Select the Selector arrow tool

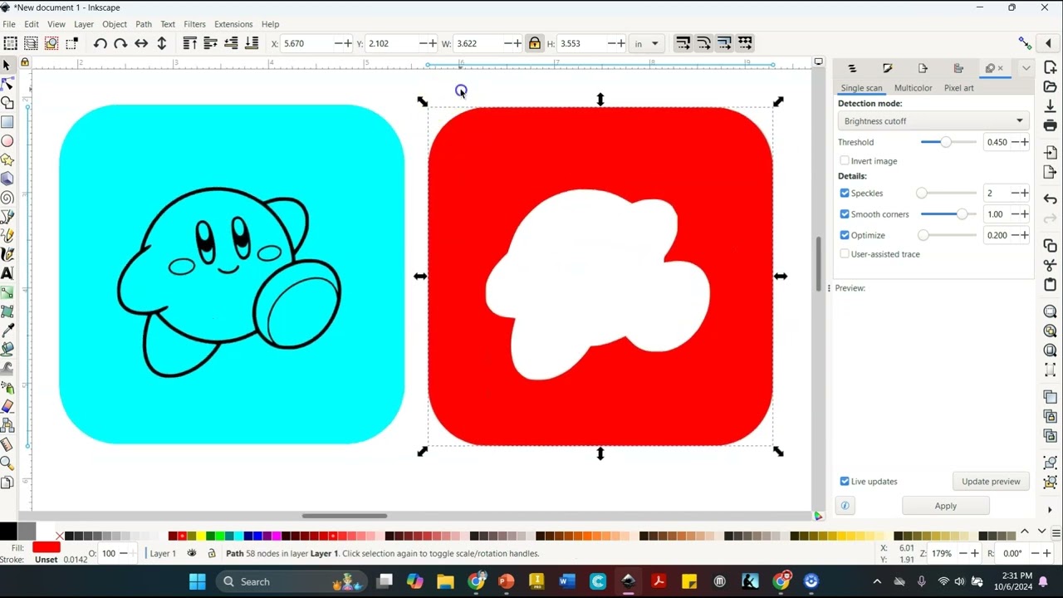[7, 65]
